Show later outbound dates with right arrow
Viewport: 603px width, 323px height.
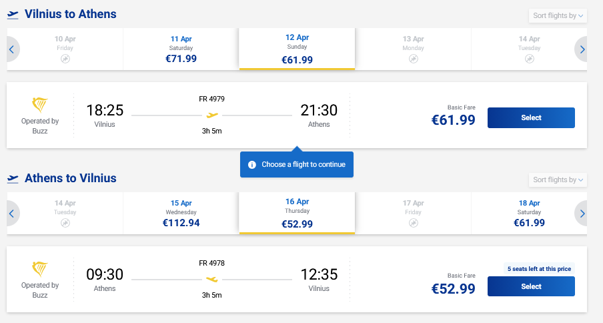point(582,49)
